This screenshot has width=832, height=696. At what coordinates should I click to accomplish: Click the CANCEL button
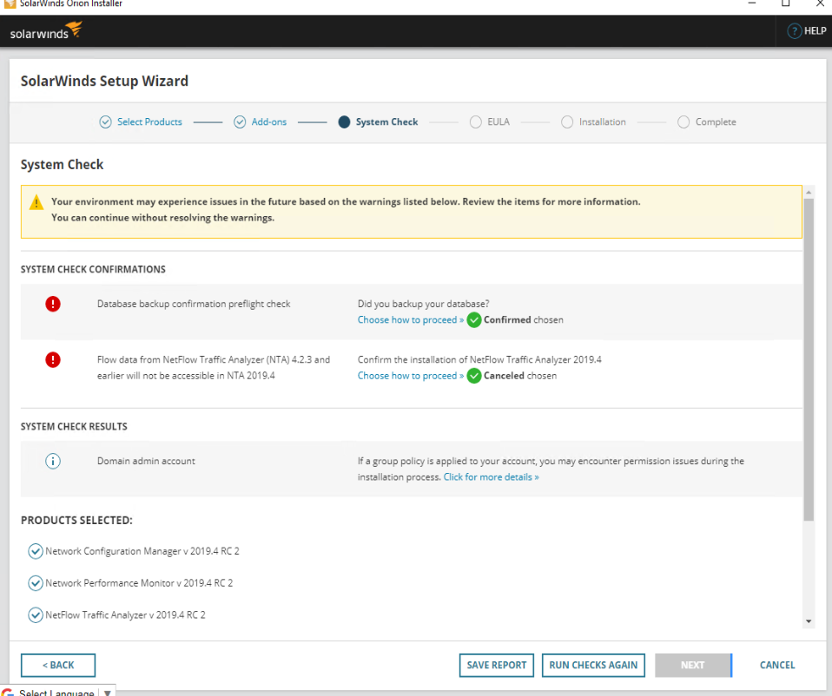tap(777, 666)
